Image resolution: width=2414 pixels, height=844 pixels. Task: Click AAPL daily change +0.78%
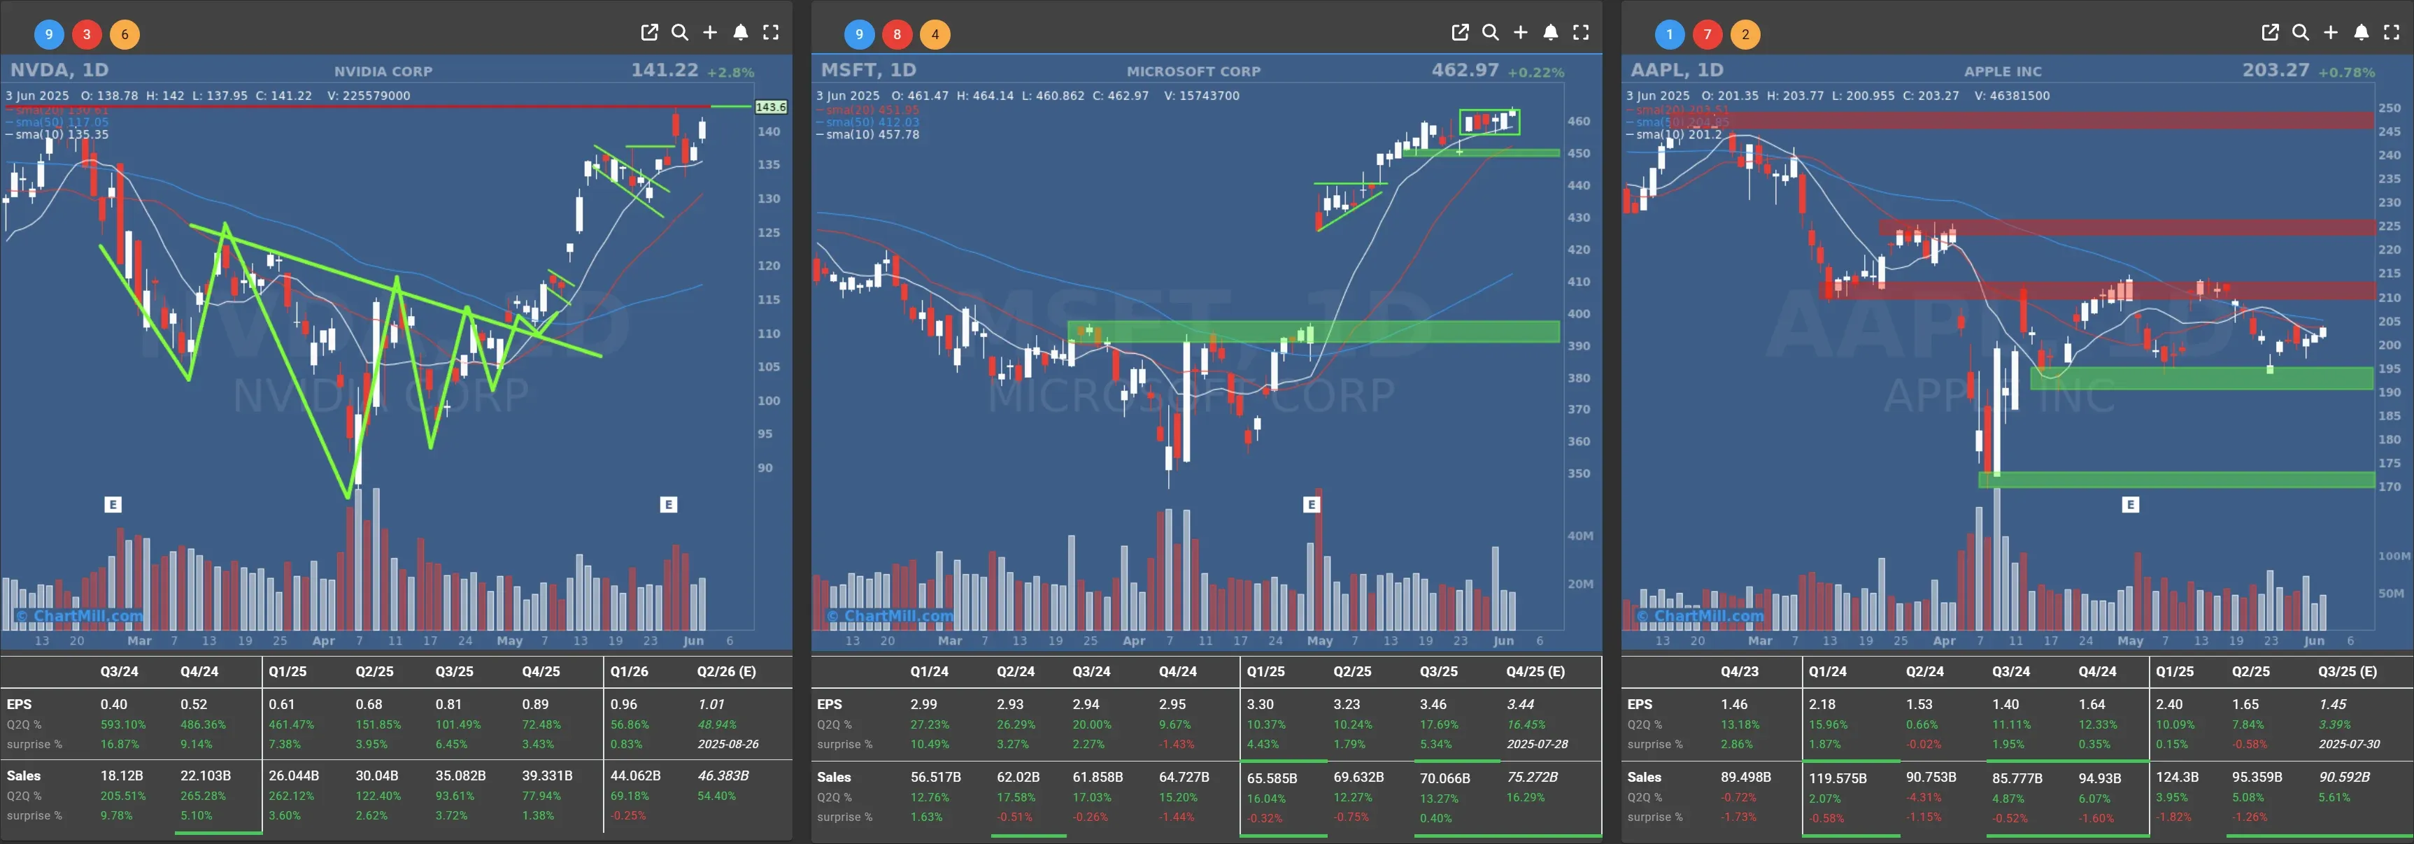[2347, 72]
